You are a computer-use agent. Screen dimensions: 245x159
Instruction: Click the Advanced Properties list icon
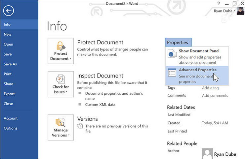172,73
